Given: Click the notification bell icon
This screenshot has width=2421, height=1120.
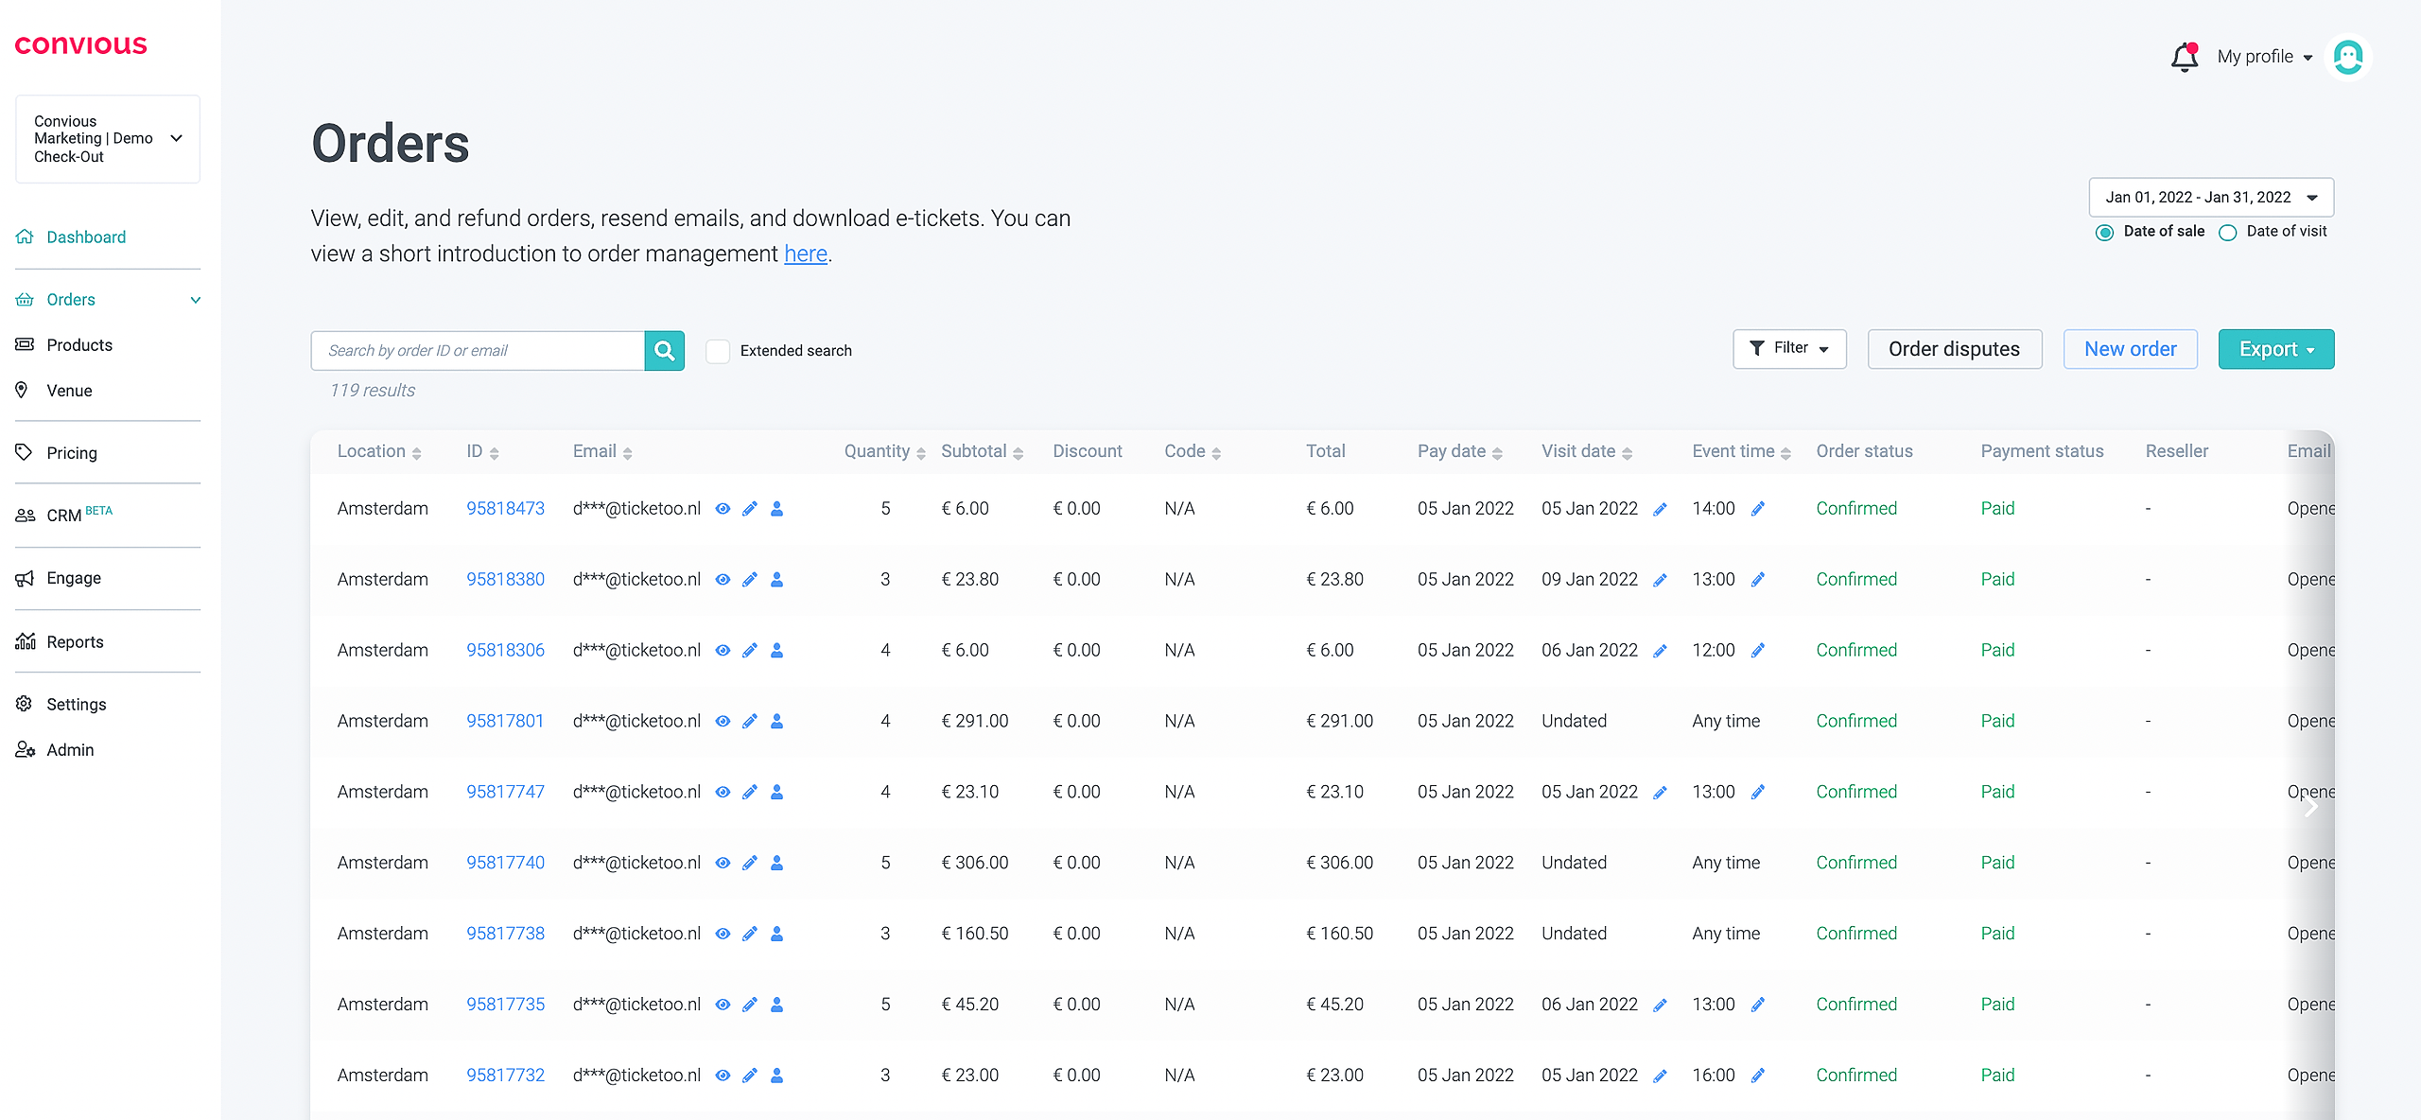Looking at the screenshot, I should pos(2184,58).
